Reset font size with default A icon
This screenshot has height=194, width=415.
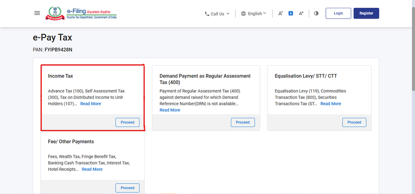(x=290, y=13)
